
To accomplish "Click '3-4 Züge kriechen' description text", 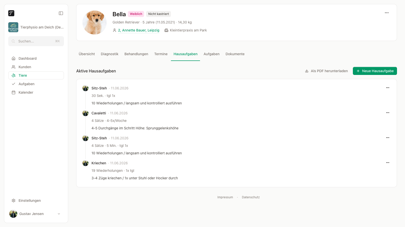I will click(x=135, y=178).
